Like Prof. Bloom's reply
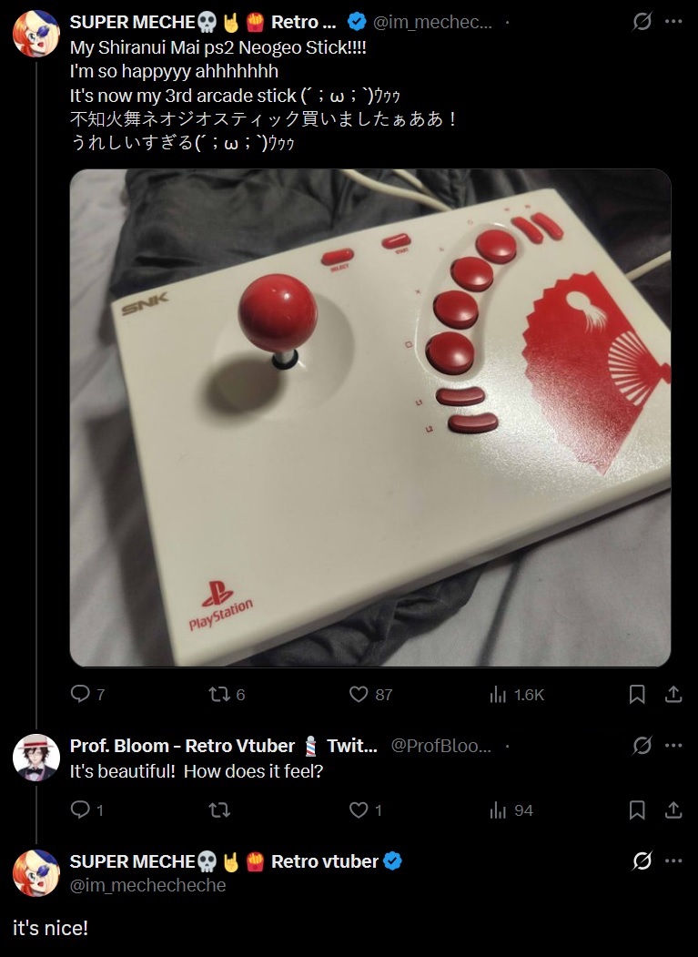Image resolution: width=698 pixels, height=957 pixels. pos(365,809)
